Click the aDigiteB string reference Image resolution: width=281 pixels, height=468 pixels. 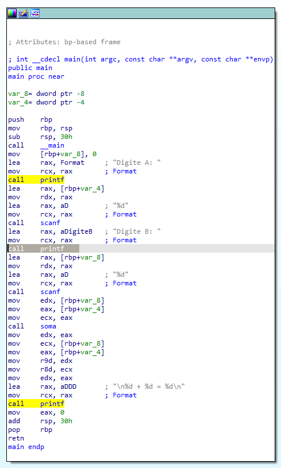[76, 231]
